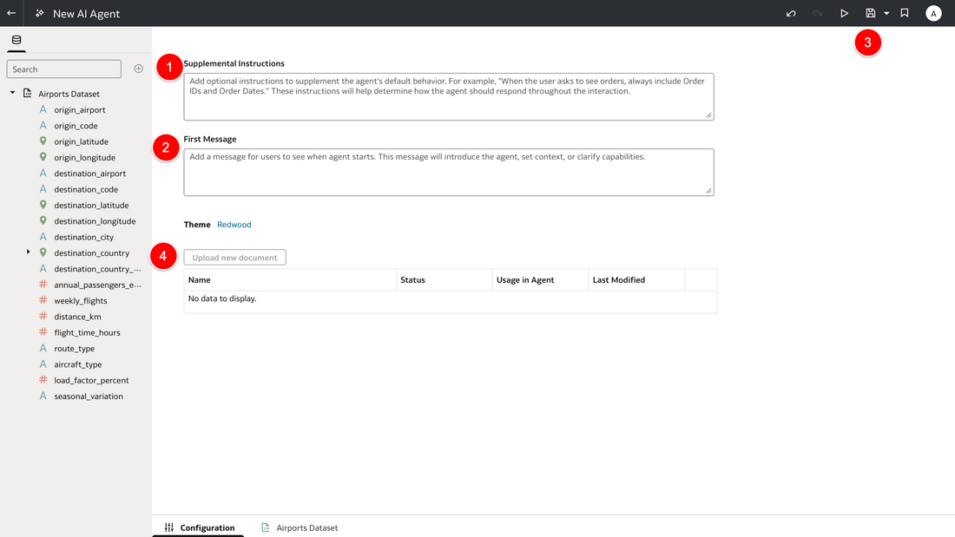Switch to Airports Dataset bottom tab
Viewport: 955px width, 537px height.
(299, 527)
